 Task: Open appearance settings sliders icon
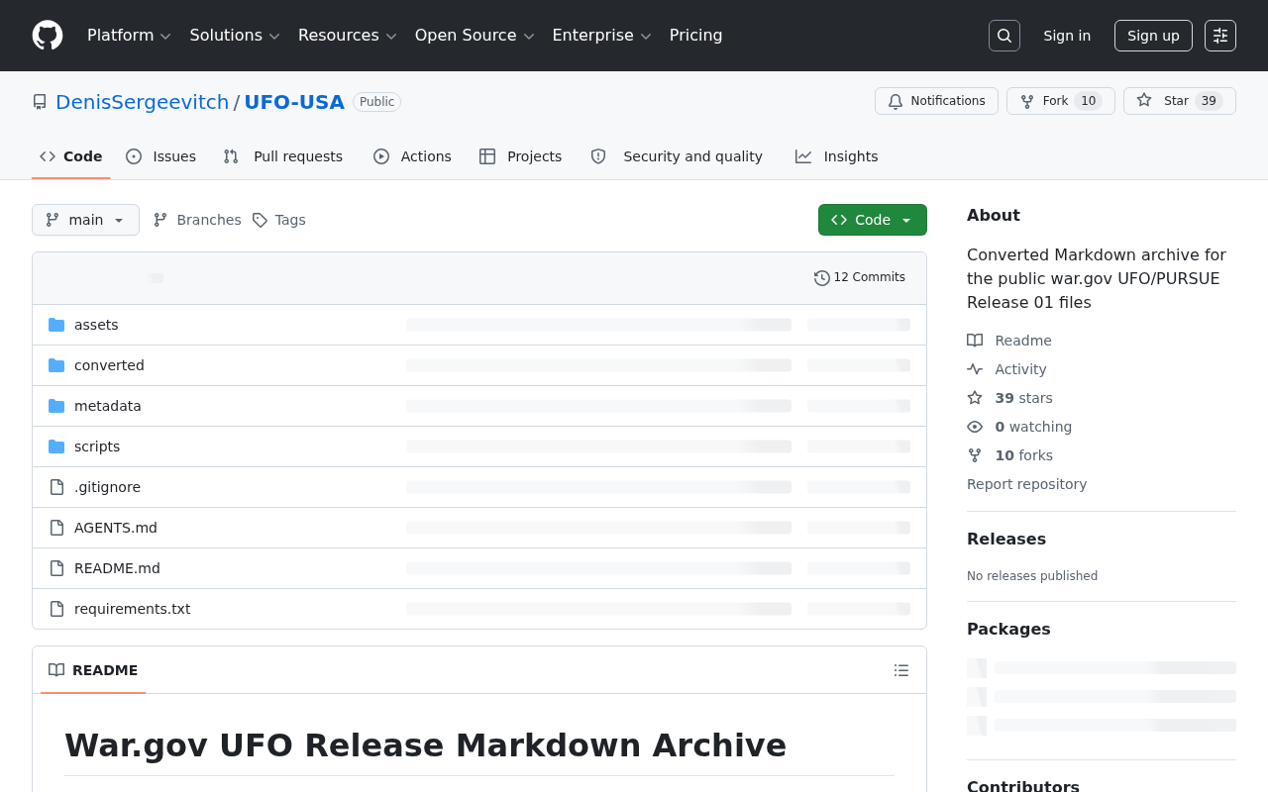pos(1220,36)
